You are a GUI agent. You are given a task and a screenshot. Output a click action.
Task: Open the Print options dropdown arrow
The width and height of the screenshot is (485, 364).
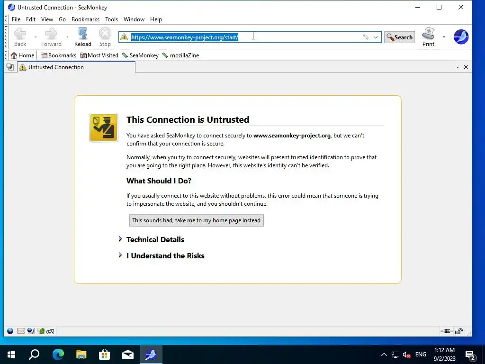click(444, 37)
